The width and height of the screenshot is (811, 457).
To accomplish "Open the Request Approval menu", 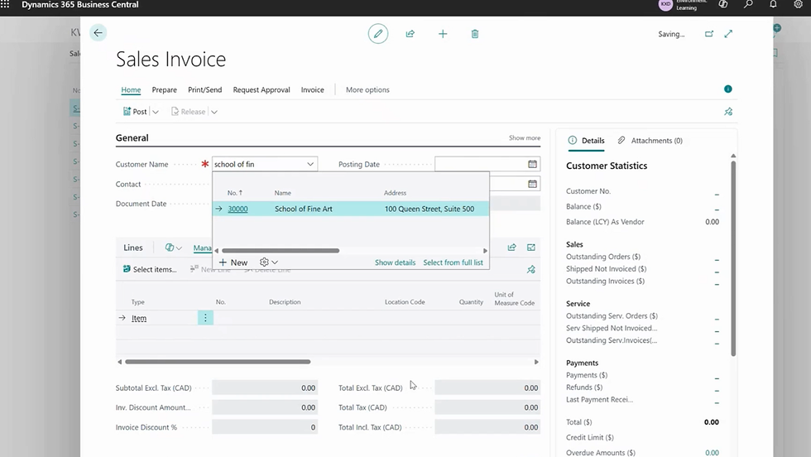I will 262,89.
